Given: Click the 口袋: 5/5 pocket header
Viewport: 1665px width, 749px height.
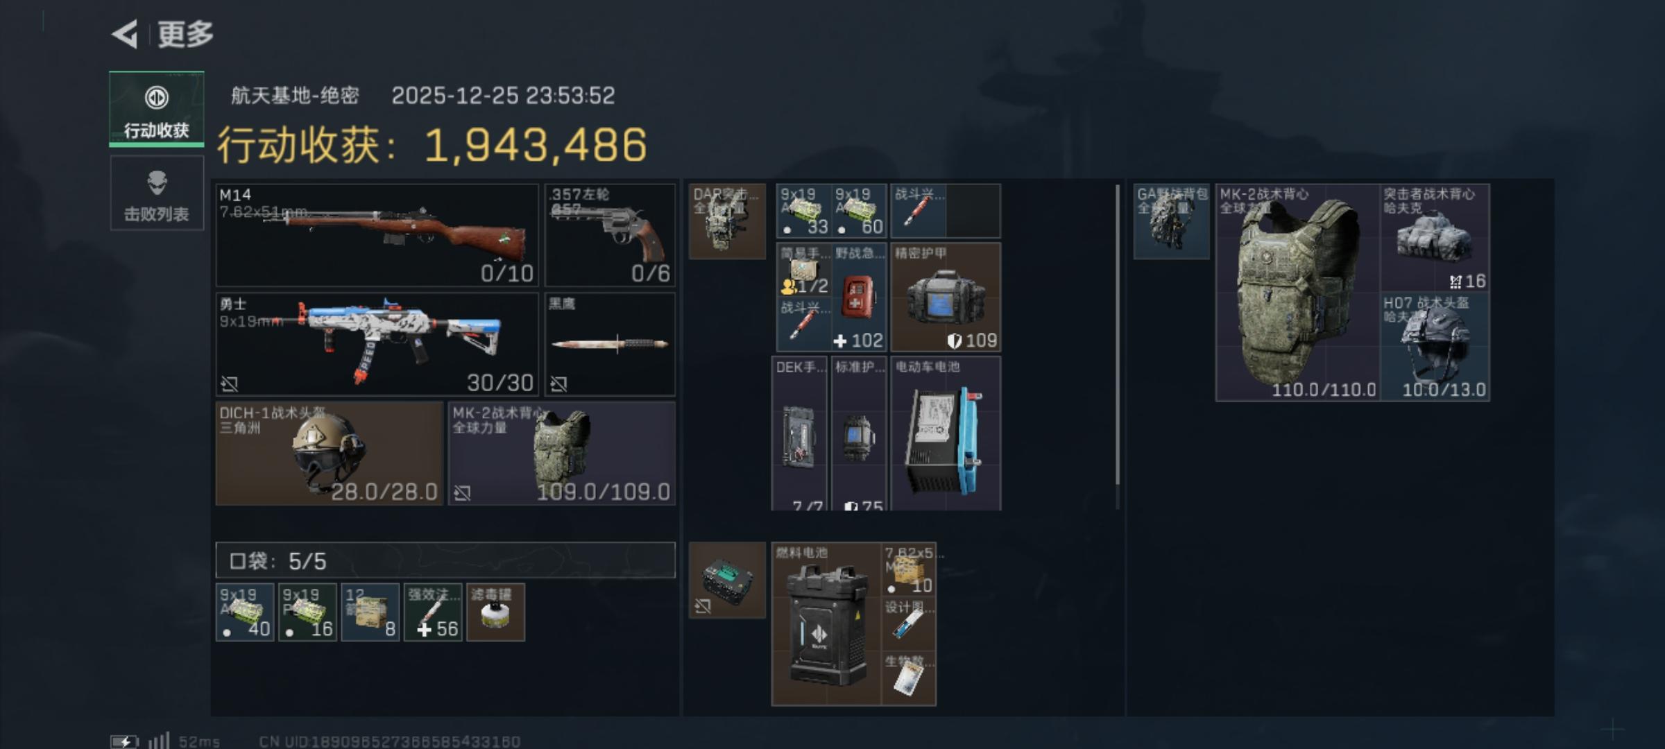Looking at the screenshot, I should tap(445, 560).
